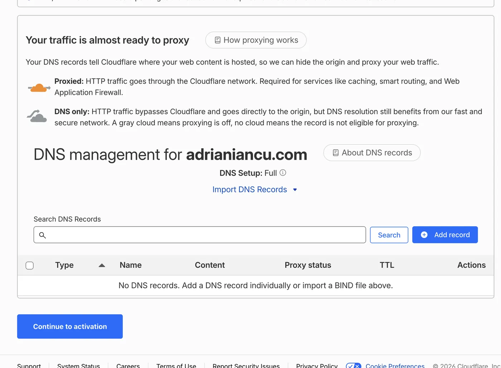Image resolution: width=501 pixels, height=368 pixels.
Task: Click the orange Proxied cloud icon
Action: [x=39, y=87]
